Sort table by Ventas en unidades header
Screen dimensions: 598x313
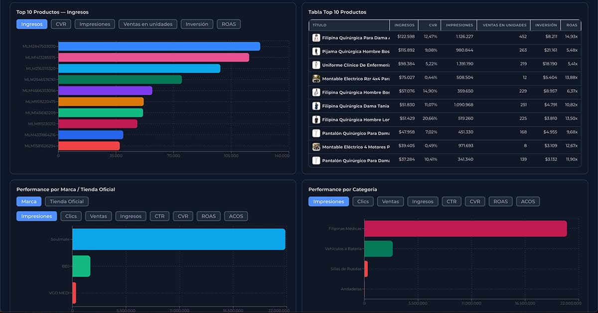[503, 25]
